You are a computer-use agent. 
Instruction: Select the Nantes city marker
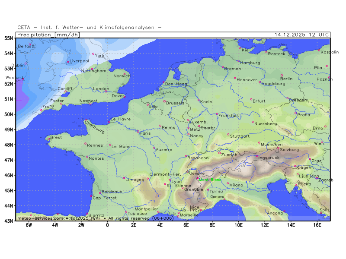point(87,157)
